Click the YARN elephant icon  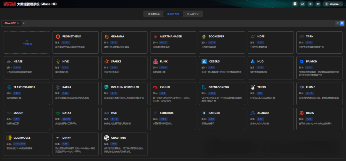[x=302, y=36]
